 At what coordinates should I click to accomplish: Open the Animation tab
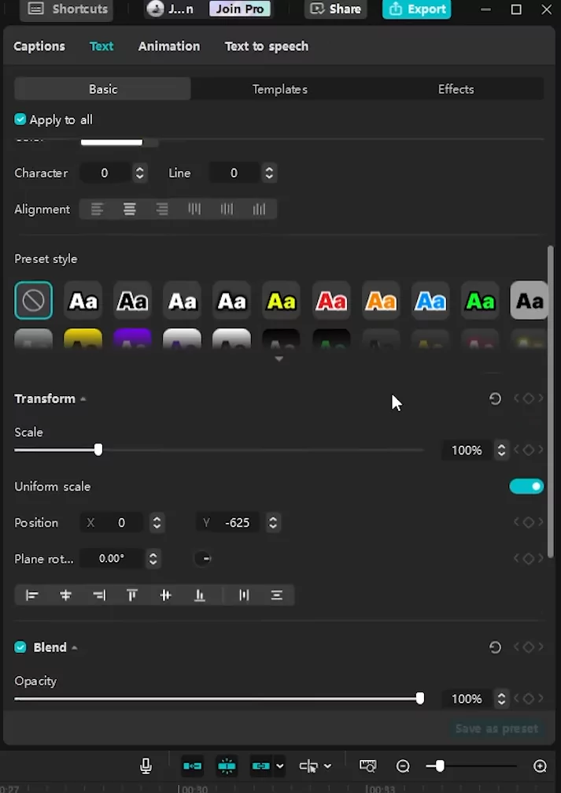coord(168,46)
